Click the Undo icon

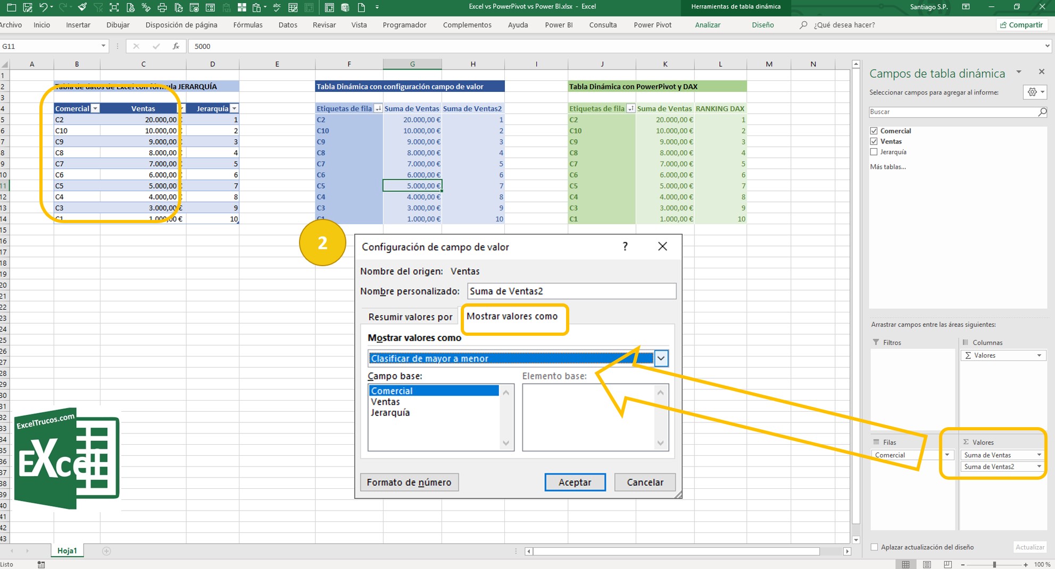44,7
